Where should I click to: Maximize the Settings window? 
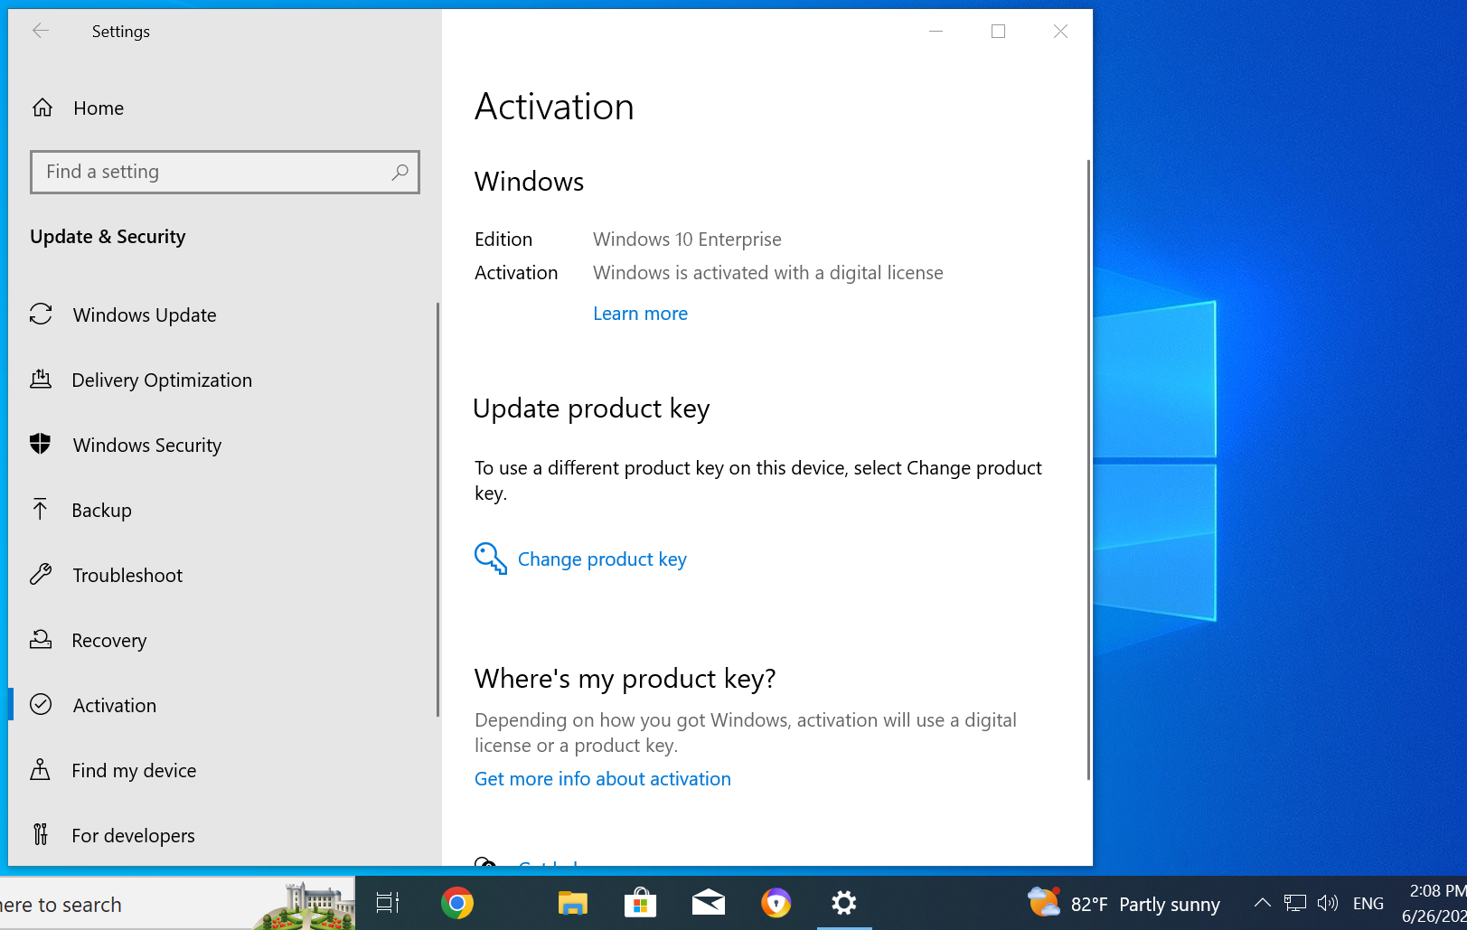click(x=998, y=31)
